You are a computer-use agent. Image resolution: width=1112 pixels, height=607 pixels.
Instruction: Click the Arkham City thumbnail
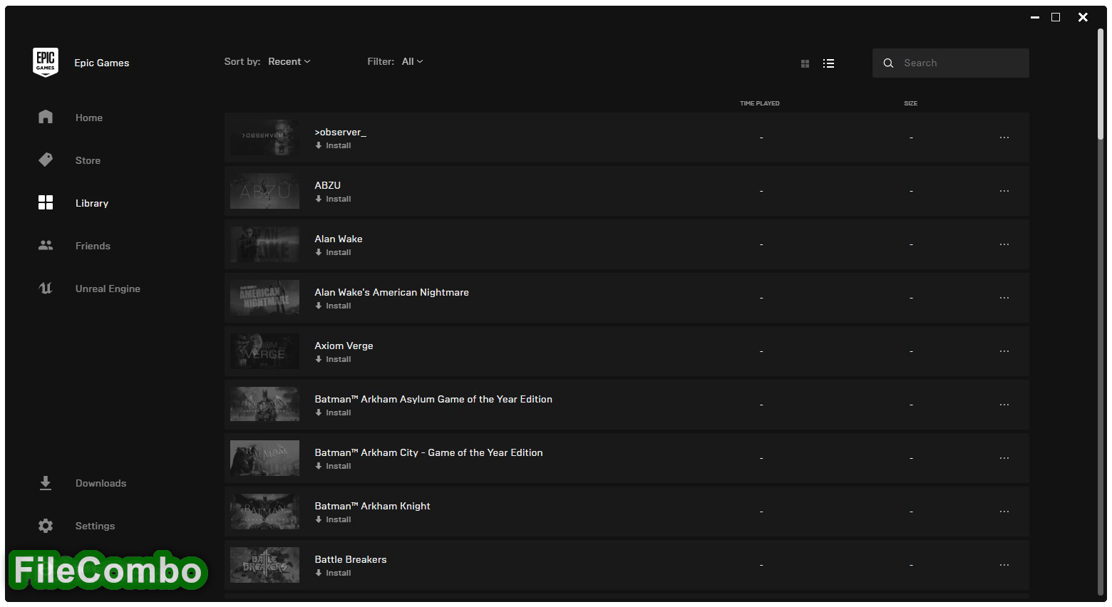pos(264,458)
